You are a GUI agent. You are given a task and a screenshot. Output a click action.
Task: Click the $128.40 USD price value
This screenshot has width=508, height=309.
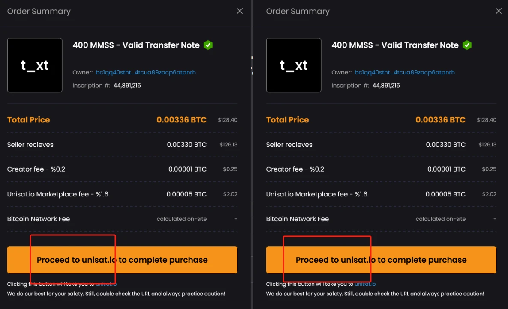(x=228, y=120)
